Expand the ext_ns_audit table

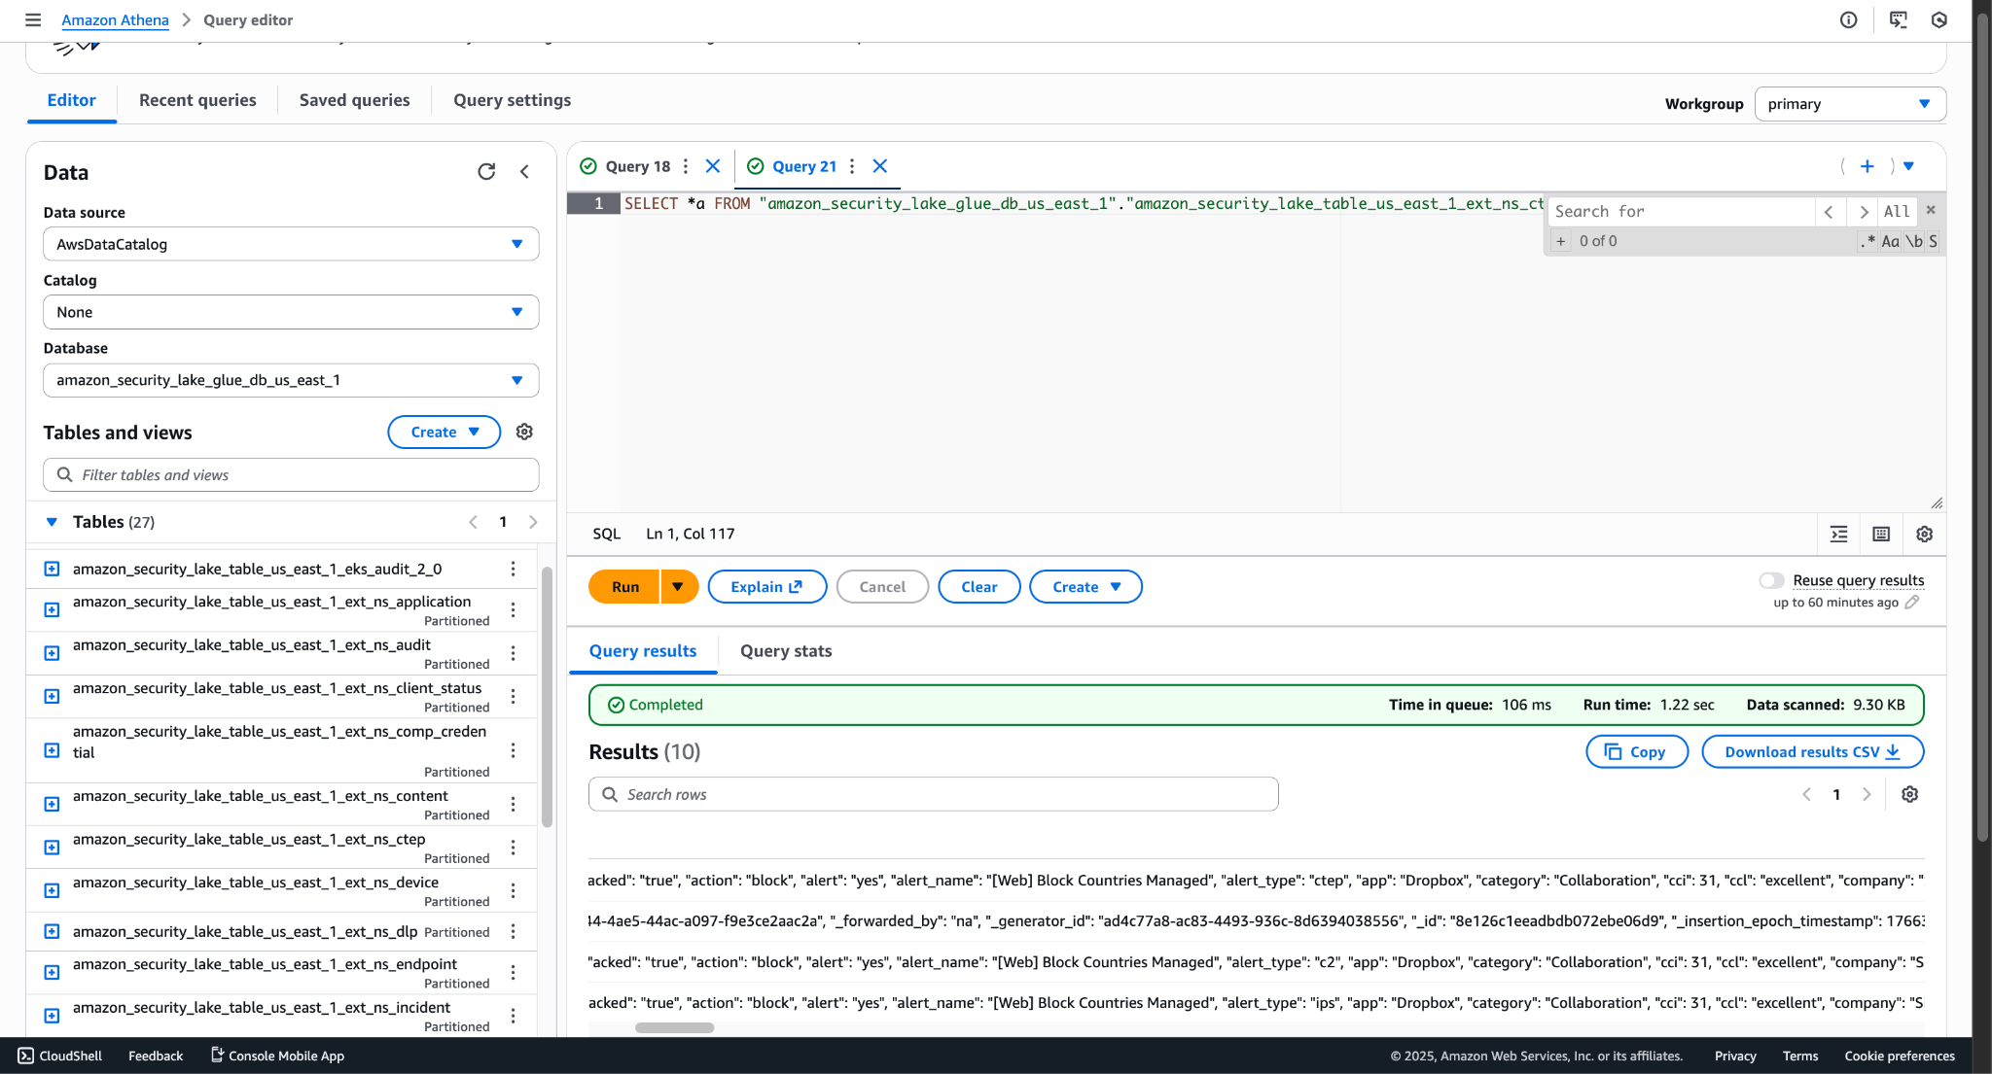tap(52, 653)
